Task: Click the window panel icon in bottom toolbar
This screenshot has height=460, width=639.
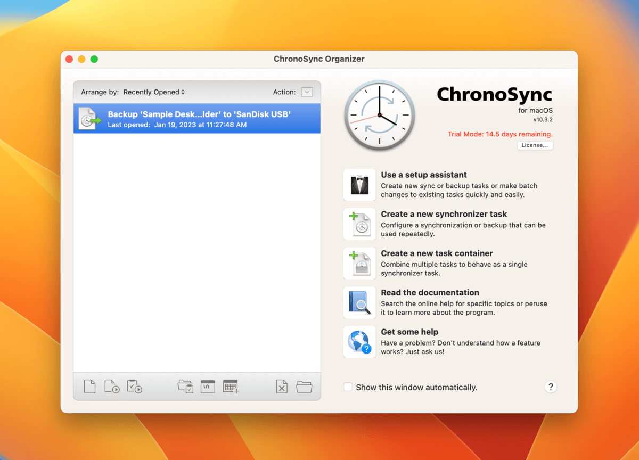Action: pyautogui.click(x=208, y=387)
